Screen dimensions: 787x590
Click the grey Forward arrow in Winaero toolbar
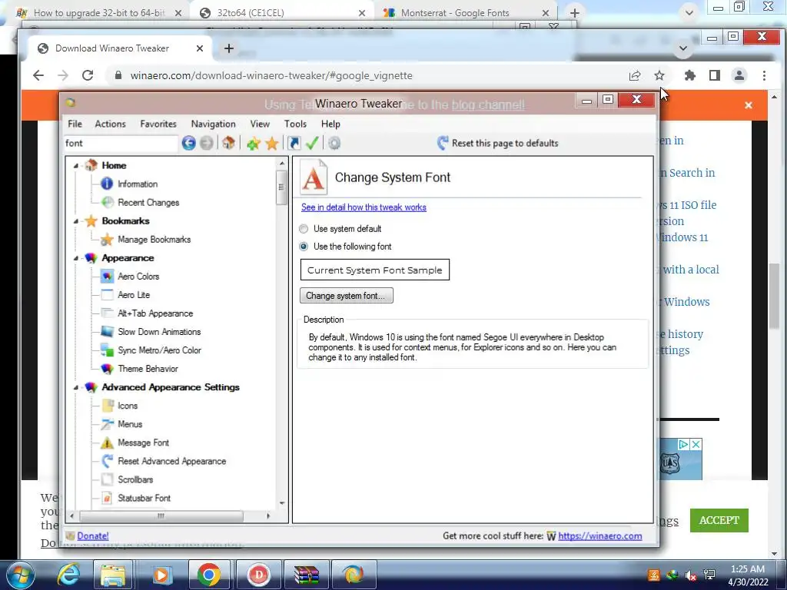pyautogui.click(x=206, y=144)
